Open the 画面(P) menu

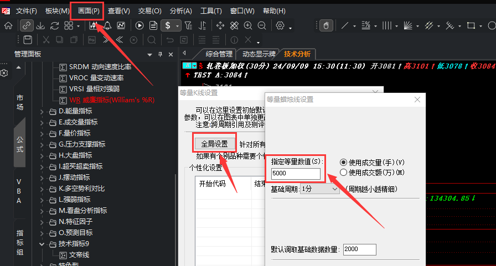pyautogui.click(x=89, y=11)
